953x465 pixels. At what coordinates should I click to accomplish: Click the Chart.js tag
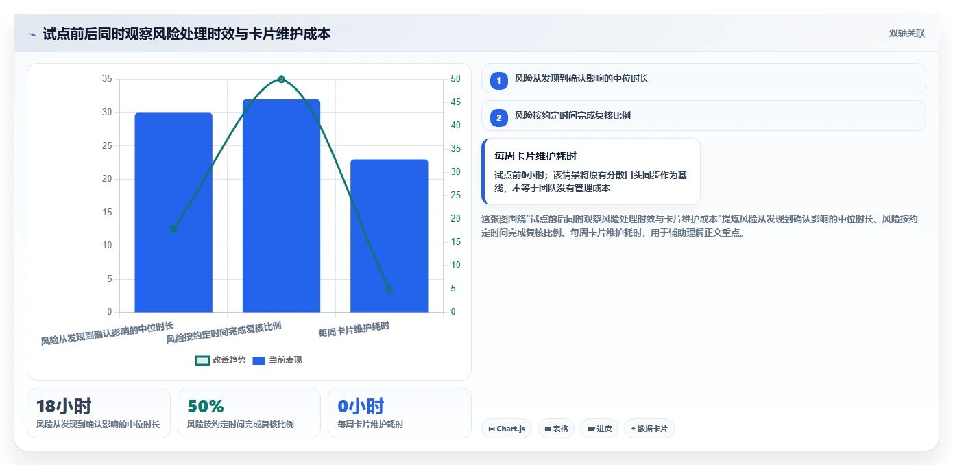[x=507, y=429]
